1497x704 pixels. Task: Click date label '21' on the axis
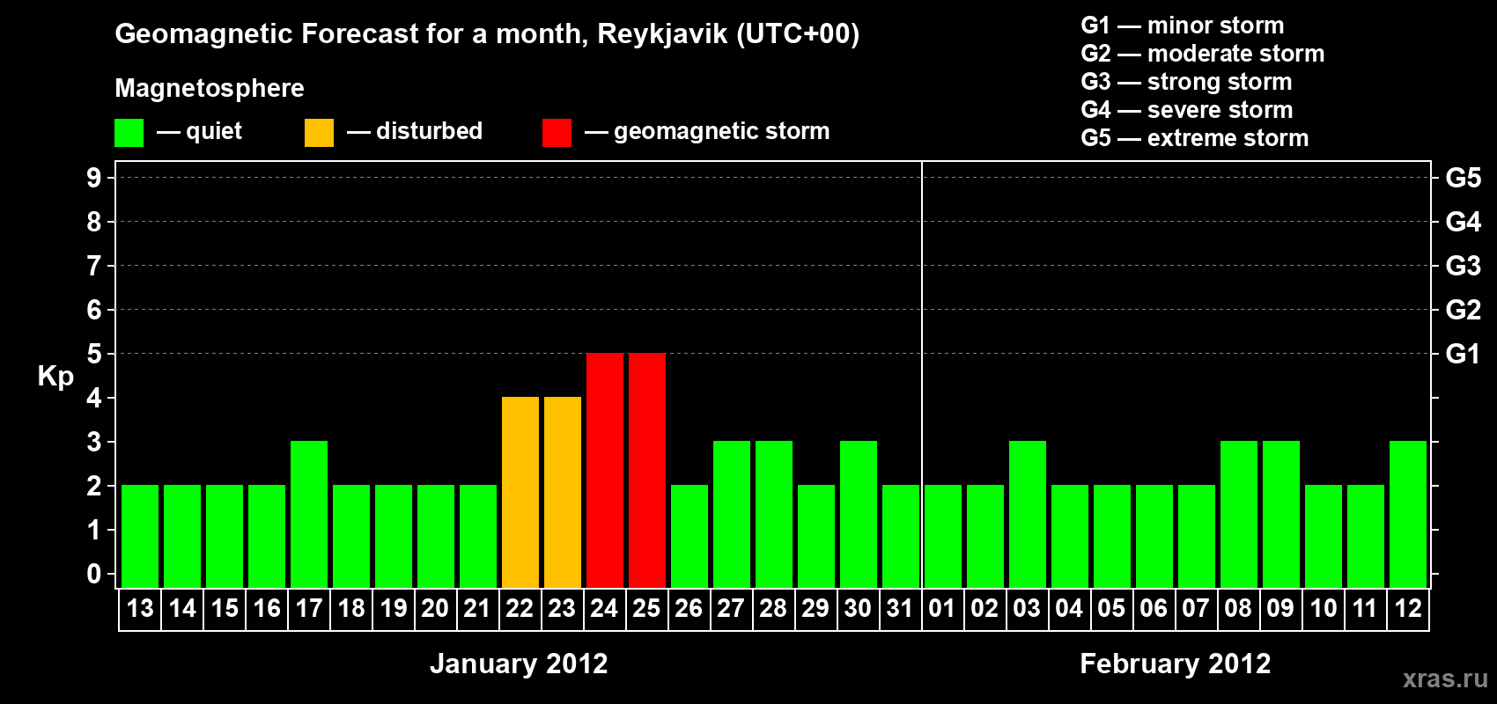(x=477, y=608)
